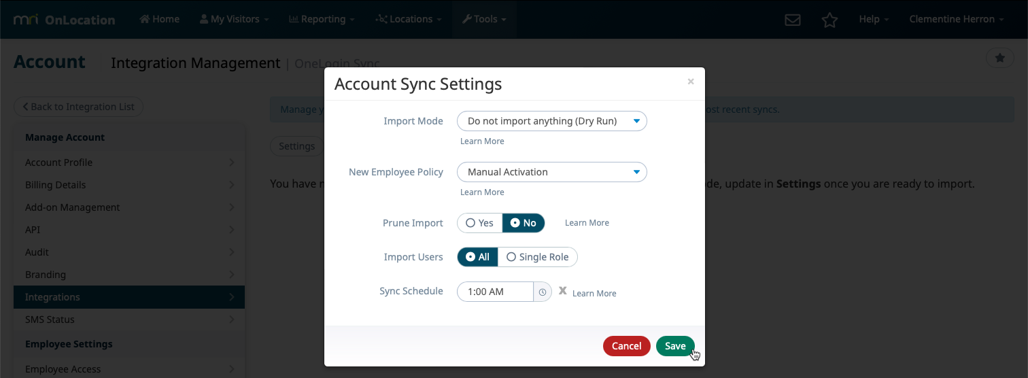Viewport: 1028px width, 378px height.
Task: Click the round star button beside page title
Action: click(x=1000, y=58)
